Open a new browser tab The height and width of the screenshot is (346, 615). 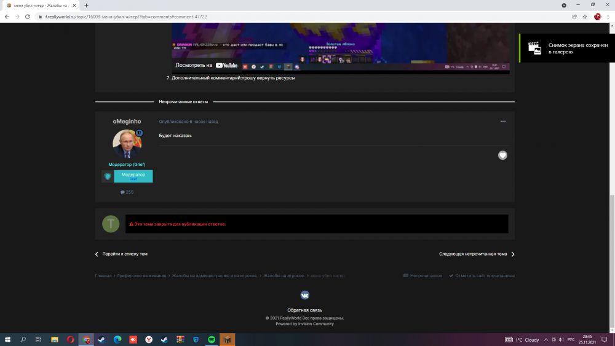point(86,6)
